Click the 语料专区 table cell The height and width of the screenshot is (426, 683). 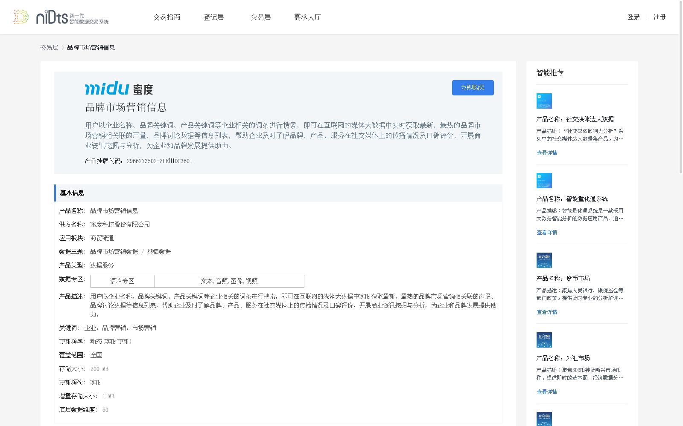[123, 281]
